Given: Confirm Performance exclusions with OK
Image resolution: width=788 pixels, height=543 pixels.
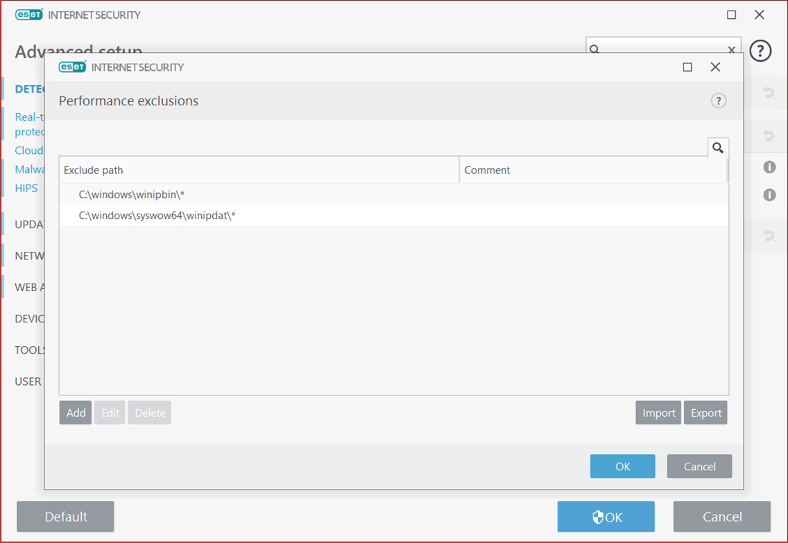Looking at the screenshot, I should click(x=623, y=466).
